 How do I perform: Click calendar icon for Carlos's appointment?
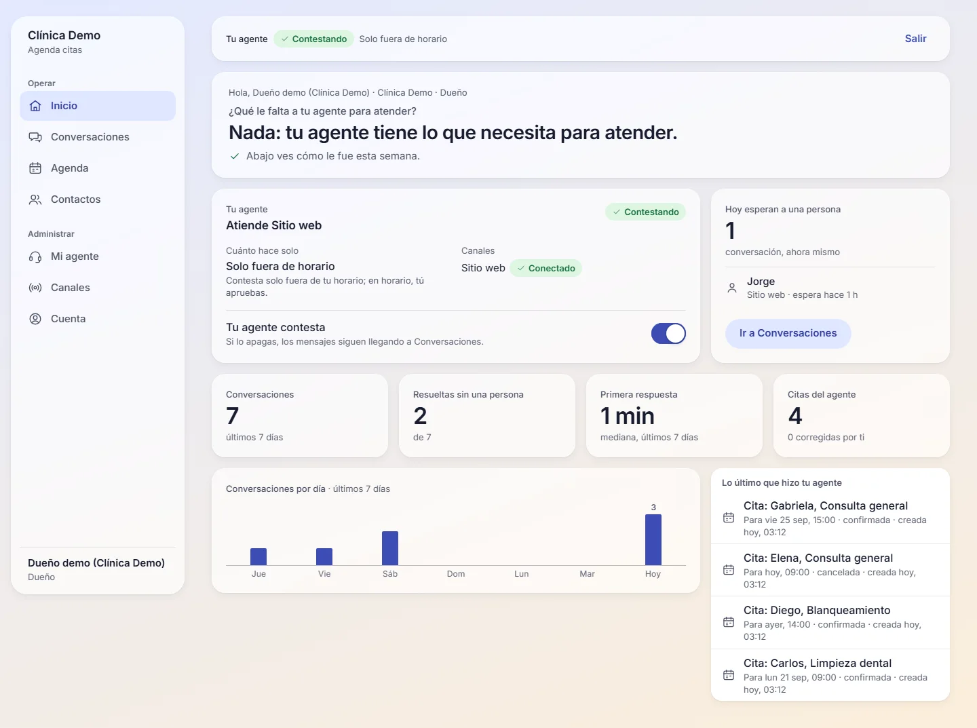(729, 675)
